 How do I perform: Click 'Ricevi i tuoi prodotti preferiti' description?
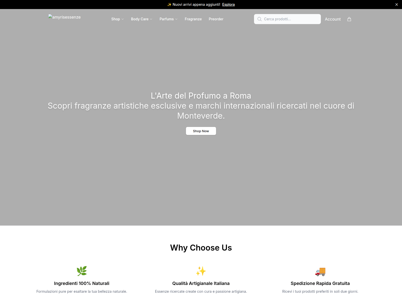[x=320, y=291]
